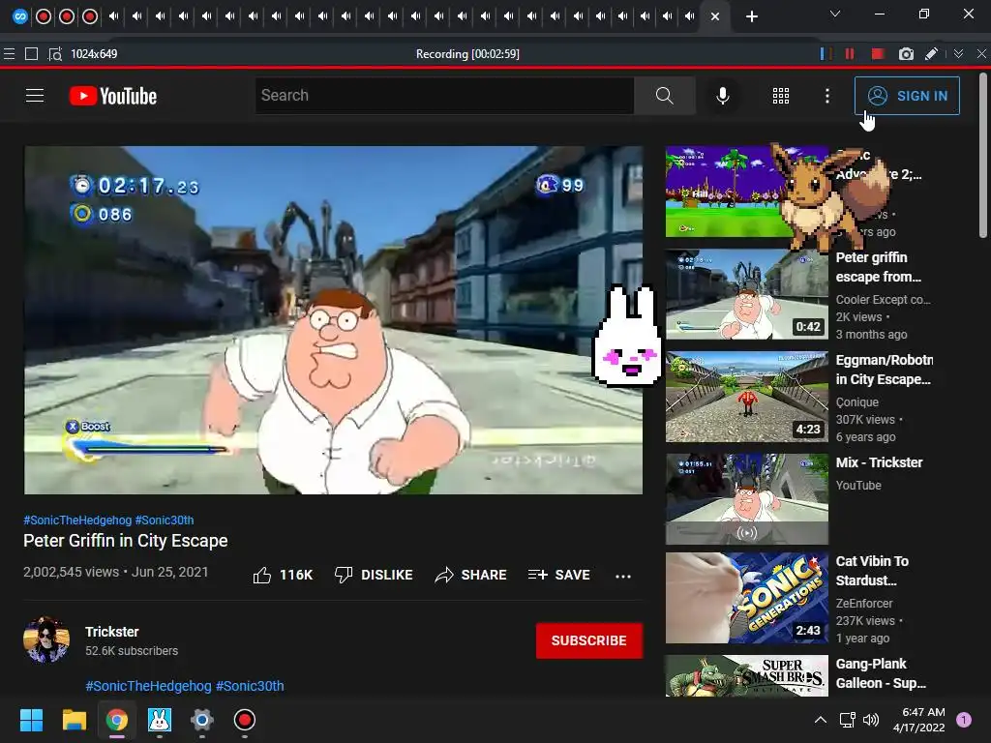Screen dimensions: 991x743
Task: Click the SIGN IN button
Action: [907, 96]
